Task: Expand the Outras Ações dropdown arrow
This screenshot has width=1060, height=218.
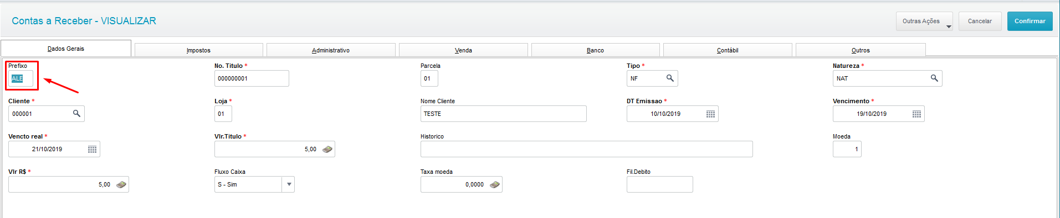Action: 949,26
